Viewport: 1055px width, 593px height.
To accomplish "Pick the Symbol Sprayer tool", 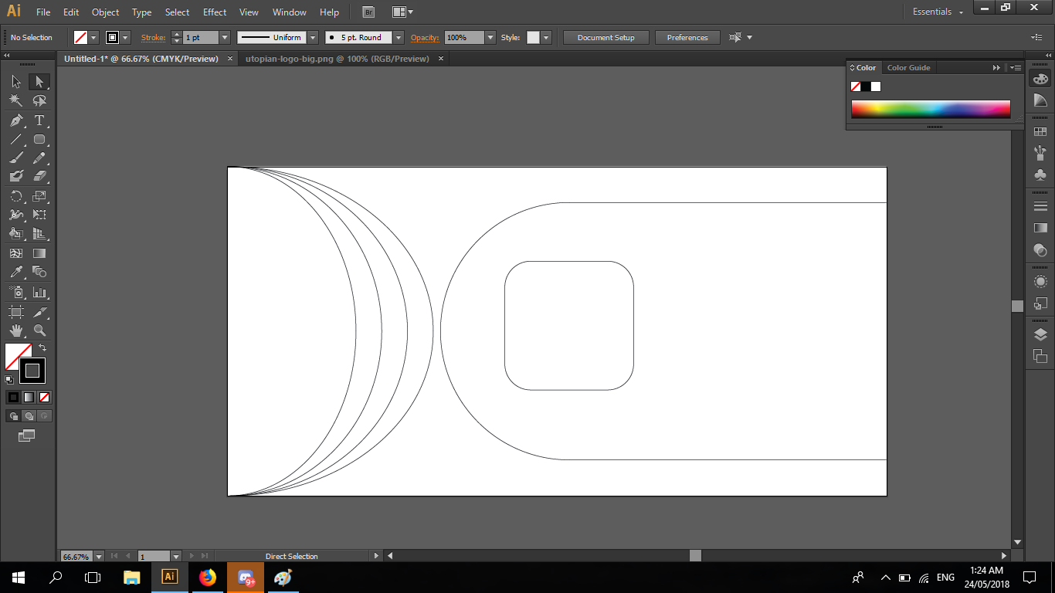I will pos(16,293).
